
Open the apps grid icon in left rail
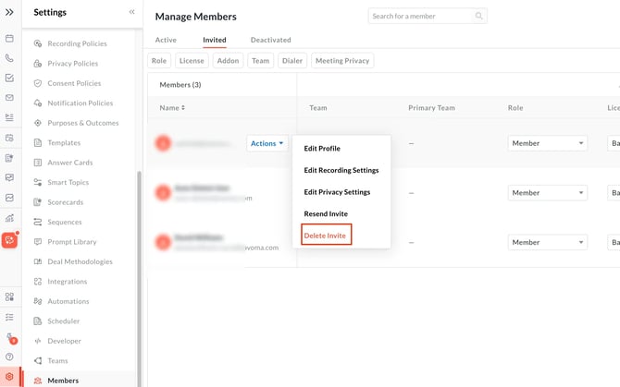point(9,296)
